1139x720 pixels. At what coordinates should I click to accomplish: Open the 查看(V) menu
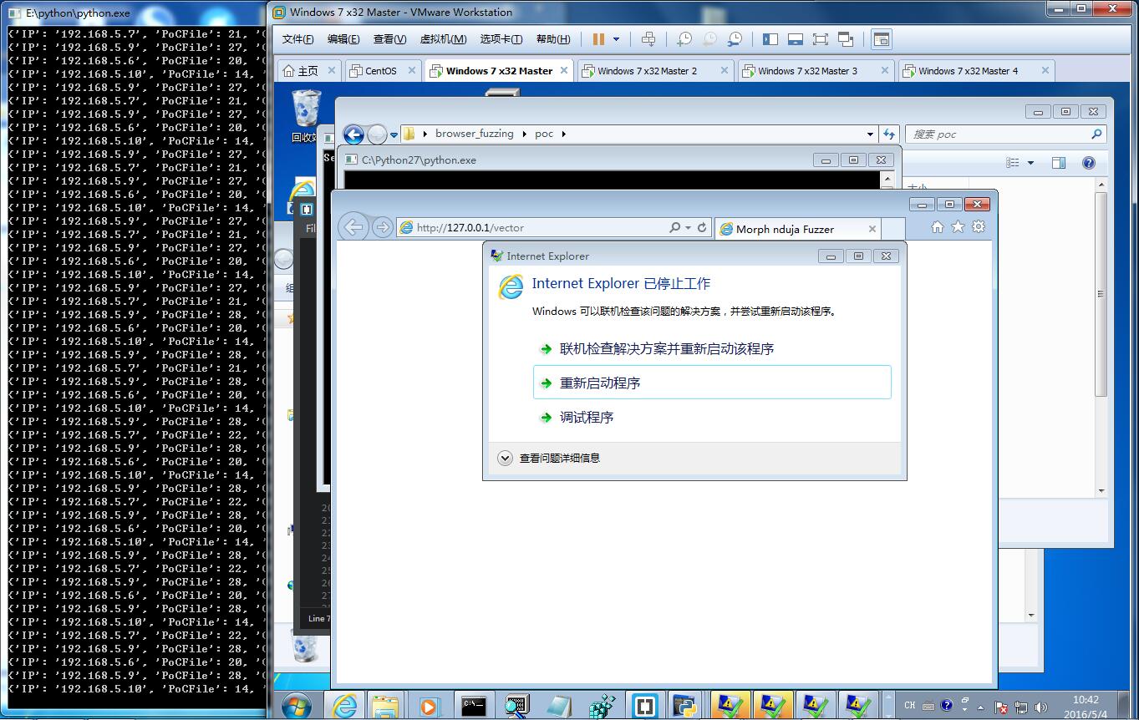point(389,39)
